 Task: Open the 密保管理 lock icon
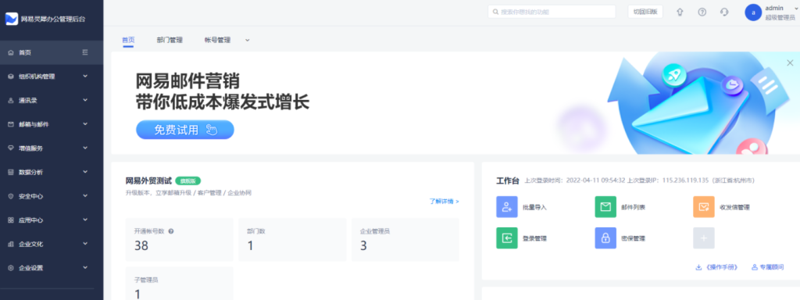[x=605, y=237]
